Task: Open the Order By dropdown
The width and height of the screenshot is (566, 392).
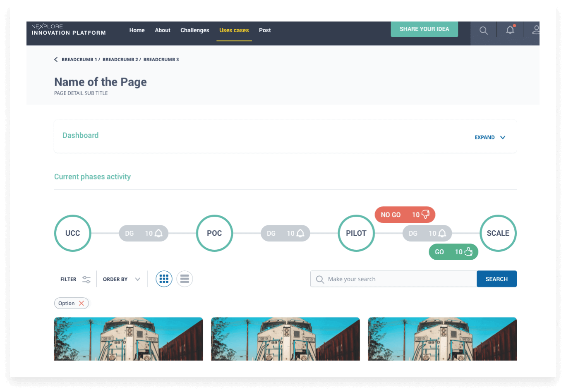Action: click(122, 280)
